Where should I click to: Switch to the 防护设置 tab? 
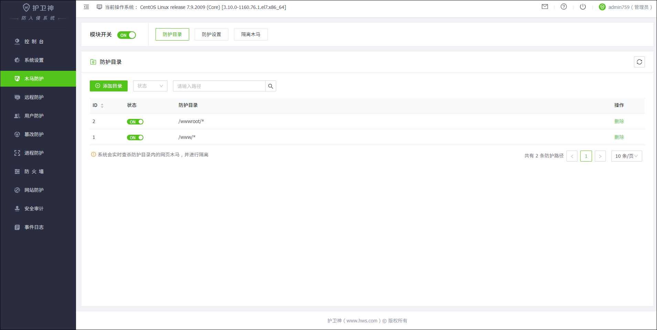212,34
